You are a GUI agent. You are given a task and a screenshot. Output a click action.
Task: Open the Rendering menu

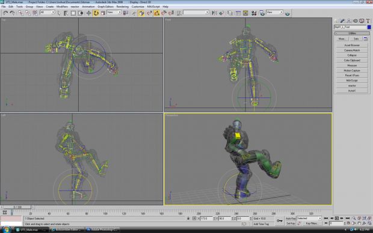[x=123, y=7]
